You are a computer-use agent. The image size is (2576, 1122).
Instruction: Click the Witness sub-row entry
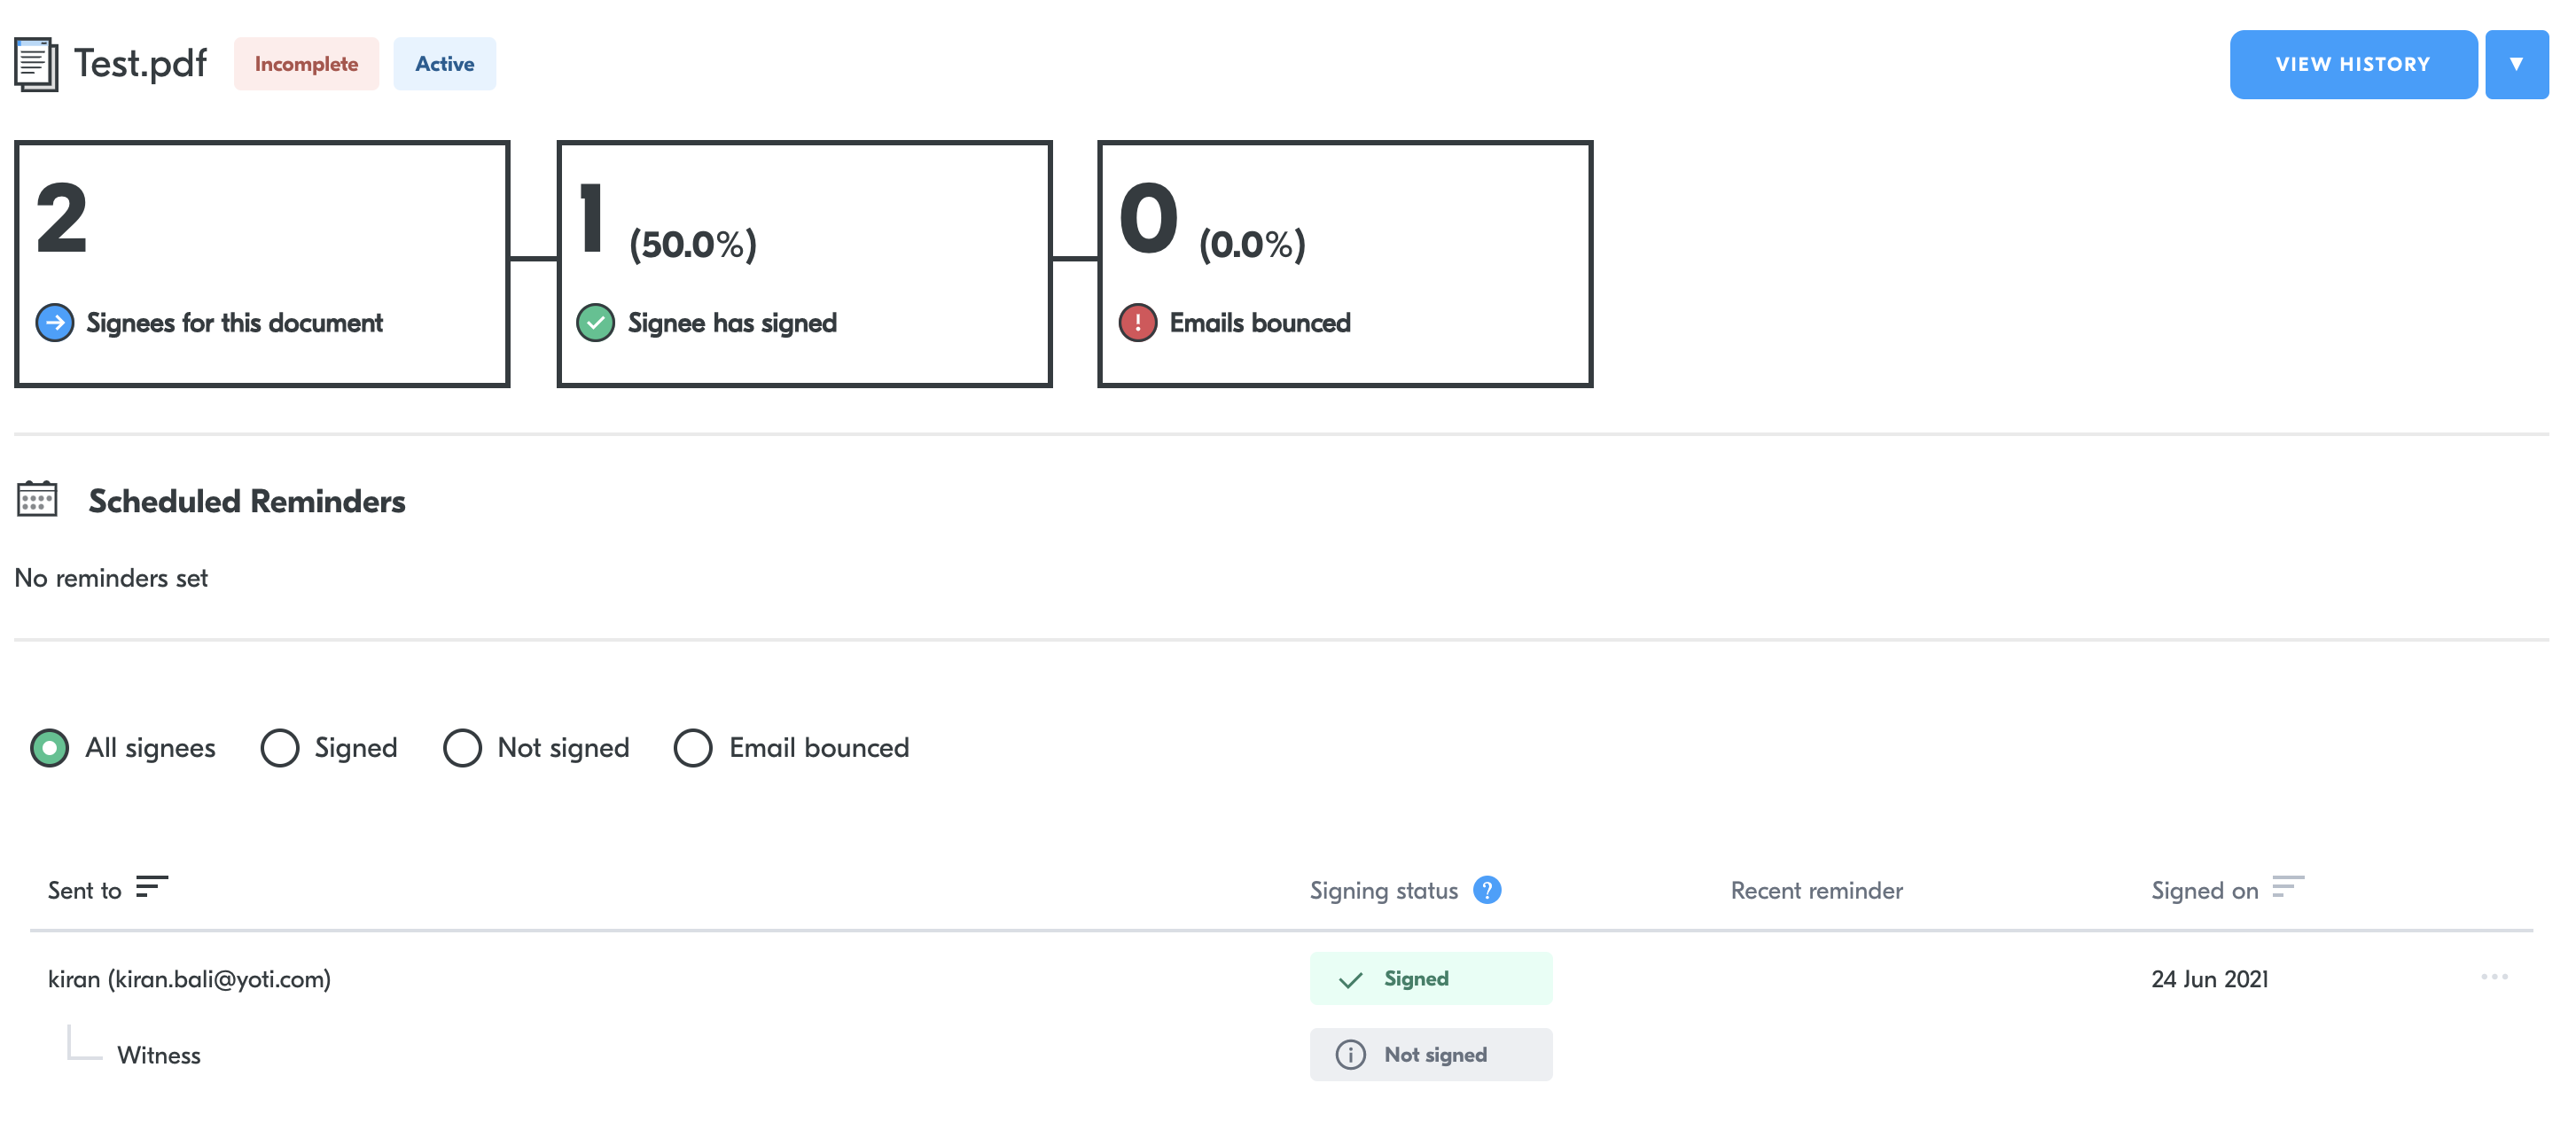[x=159, y=1056]
